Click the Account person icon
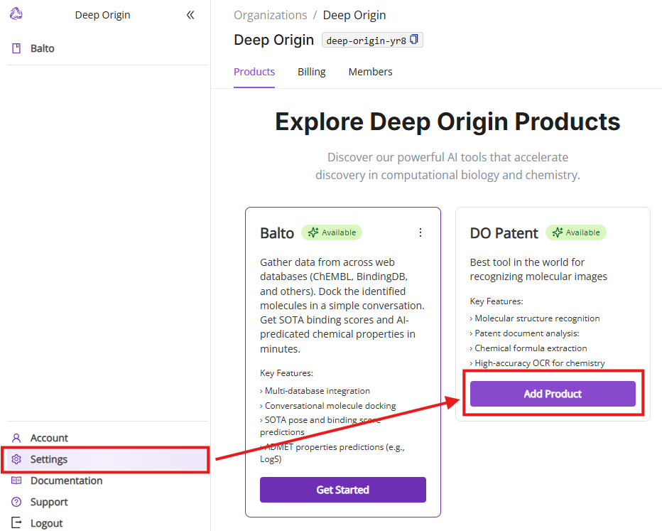Screen dimensions: 662x531 [x=16, y=438]
